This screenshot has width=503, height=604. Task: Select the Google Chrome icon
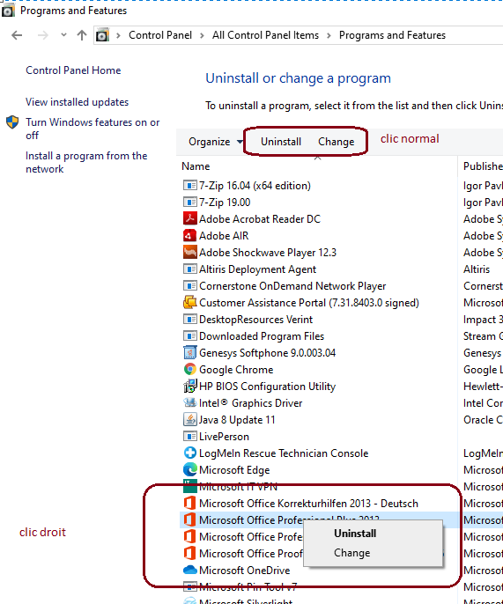[x=189, y=369]
